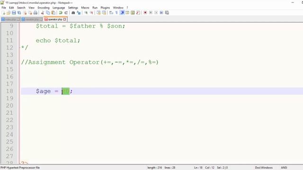
Task: Toggle show all characters
Action: tap(116, 13)
